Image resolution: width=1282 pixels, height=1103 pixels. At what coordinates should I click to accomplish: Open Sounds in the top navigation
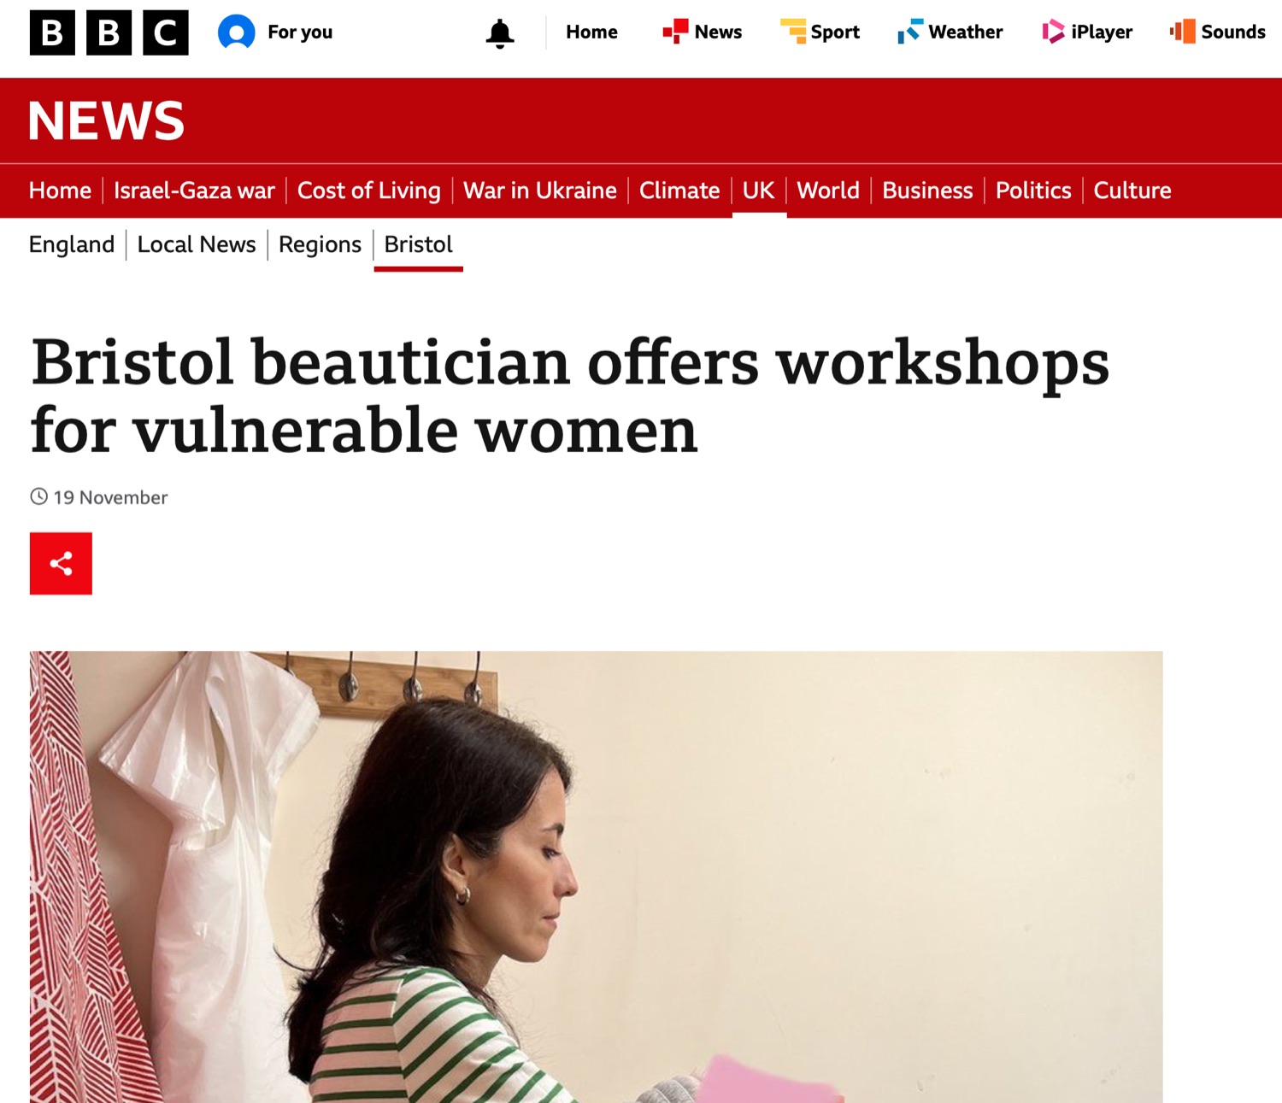pos(1218,32)
